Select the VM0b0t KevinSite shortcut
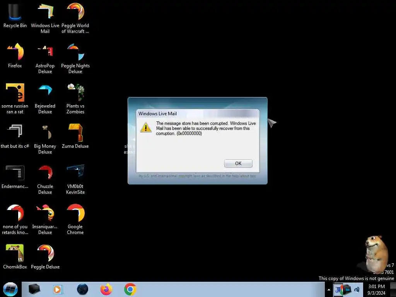 click(75, 179)
